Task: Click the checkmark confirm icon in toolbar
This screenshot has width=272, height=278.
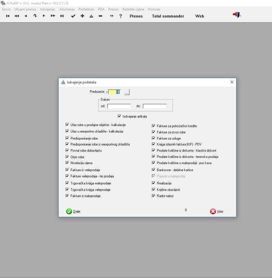Action: click(x=73, y=16)
